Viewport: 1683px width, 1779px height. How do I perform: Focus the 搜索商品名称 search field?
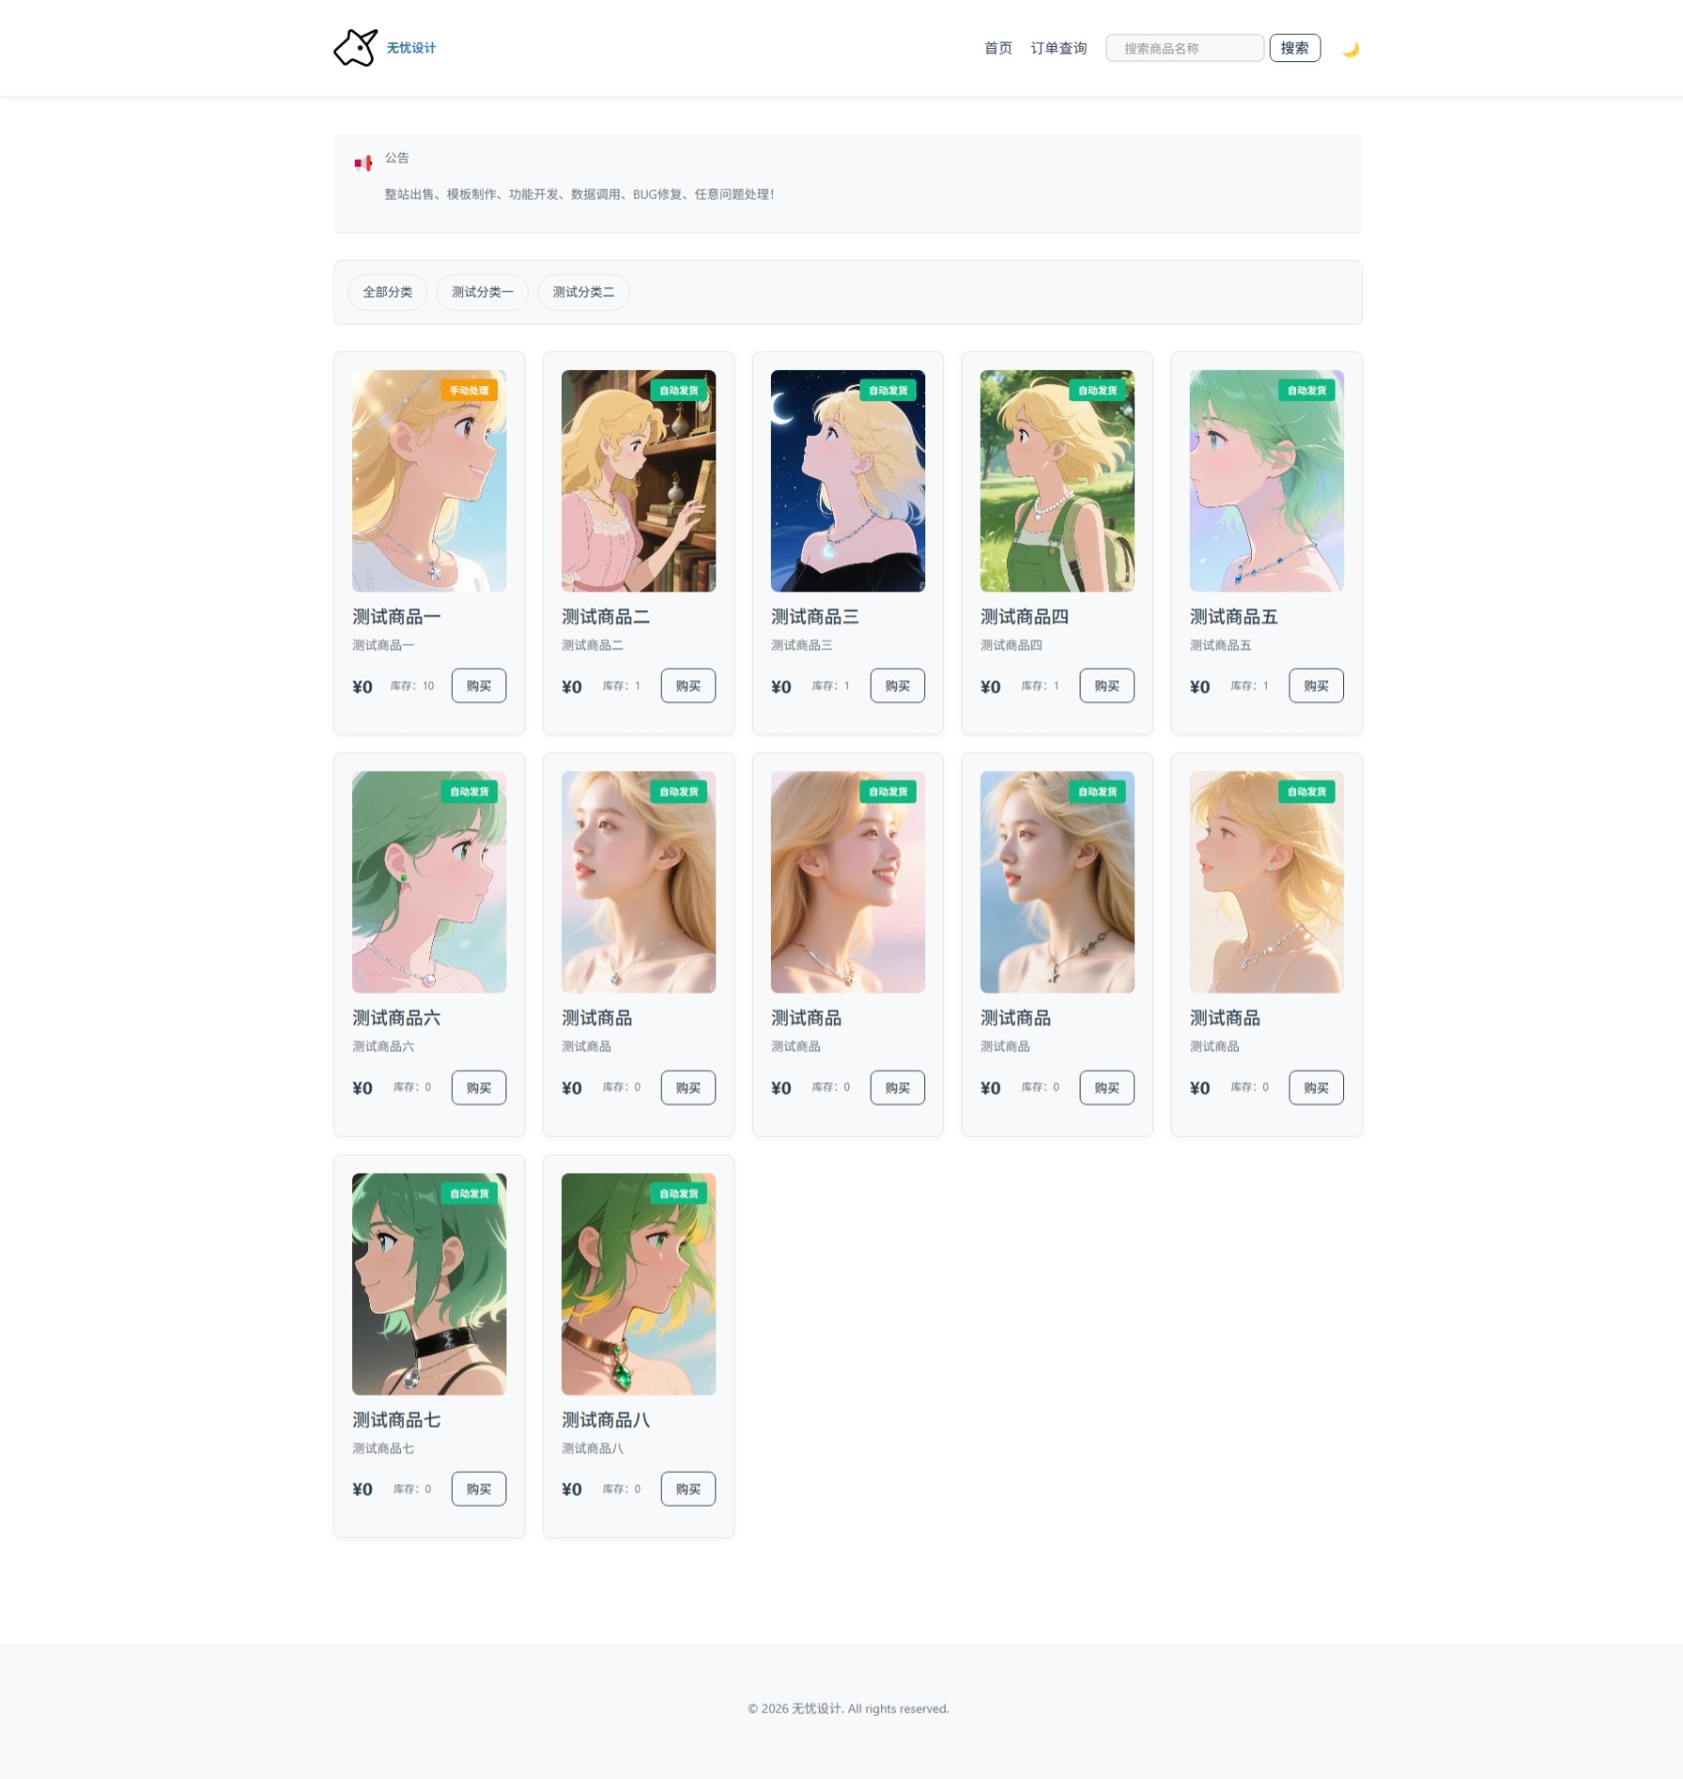click(x=1184, y=48)
